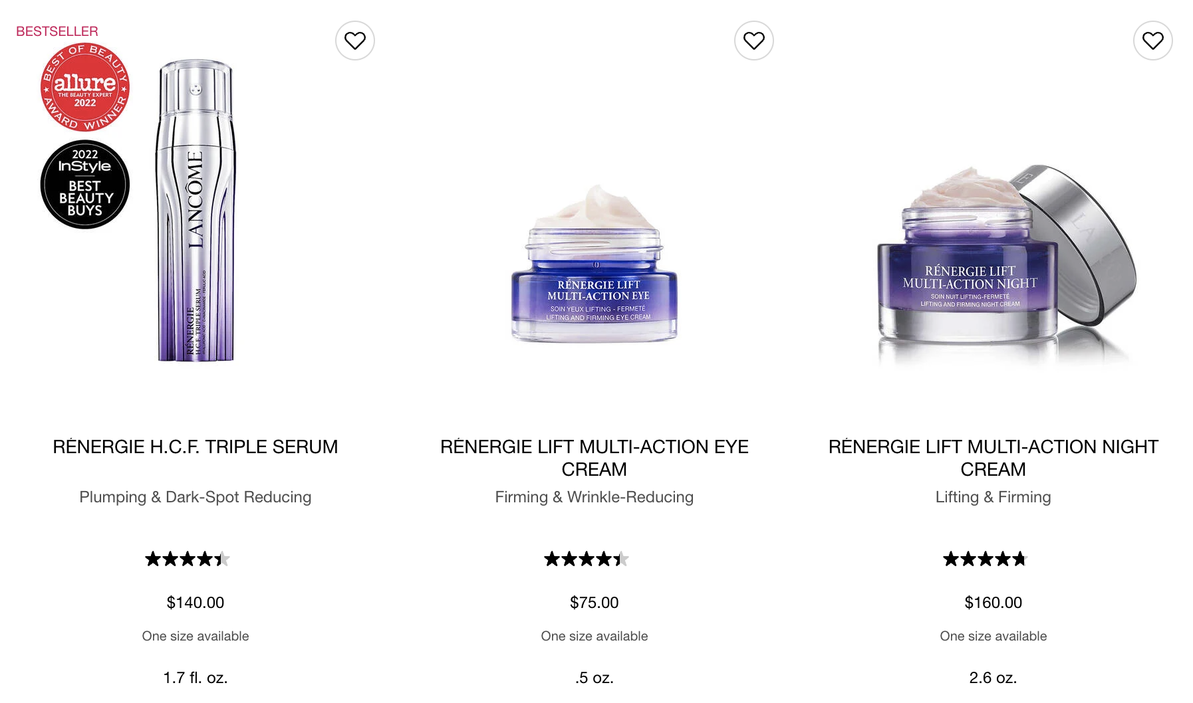Click Plumping & Dark-Spot Reducing subtitle
Image resolution: width=1193 pixels, height=703 pixels.
(x=196, y=497)
